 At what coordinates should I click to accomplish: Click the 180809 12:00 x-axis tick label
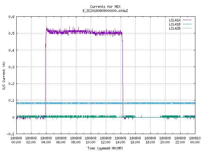pos(106,140)
